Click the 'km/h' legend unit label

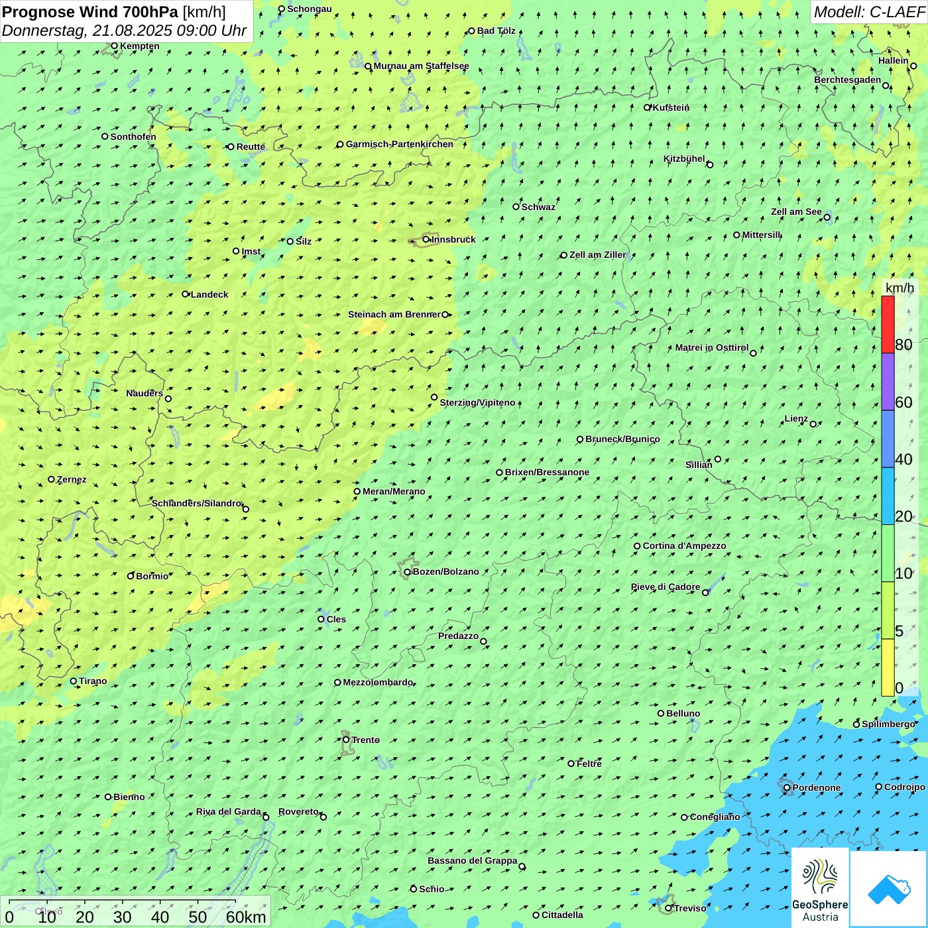point(899,288)
